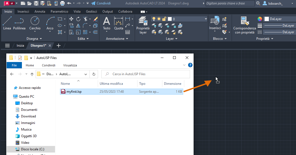Open the Gestisci ribbon tab
Viewport: 296px width, 155px height.
click(91, 12)
